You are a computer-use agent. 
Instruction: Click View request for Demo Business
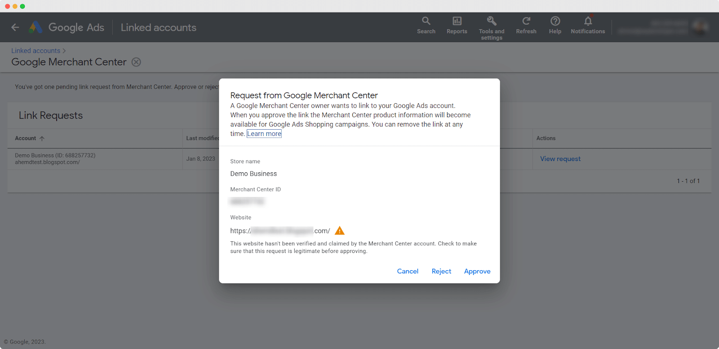(560, 159)
